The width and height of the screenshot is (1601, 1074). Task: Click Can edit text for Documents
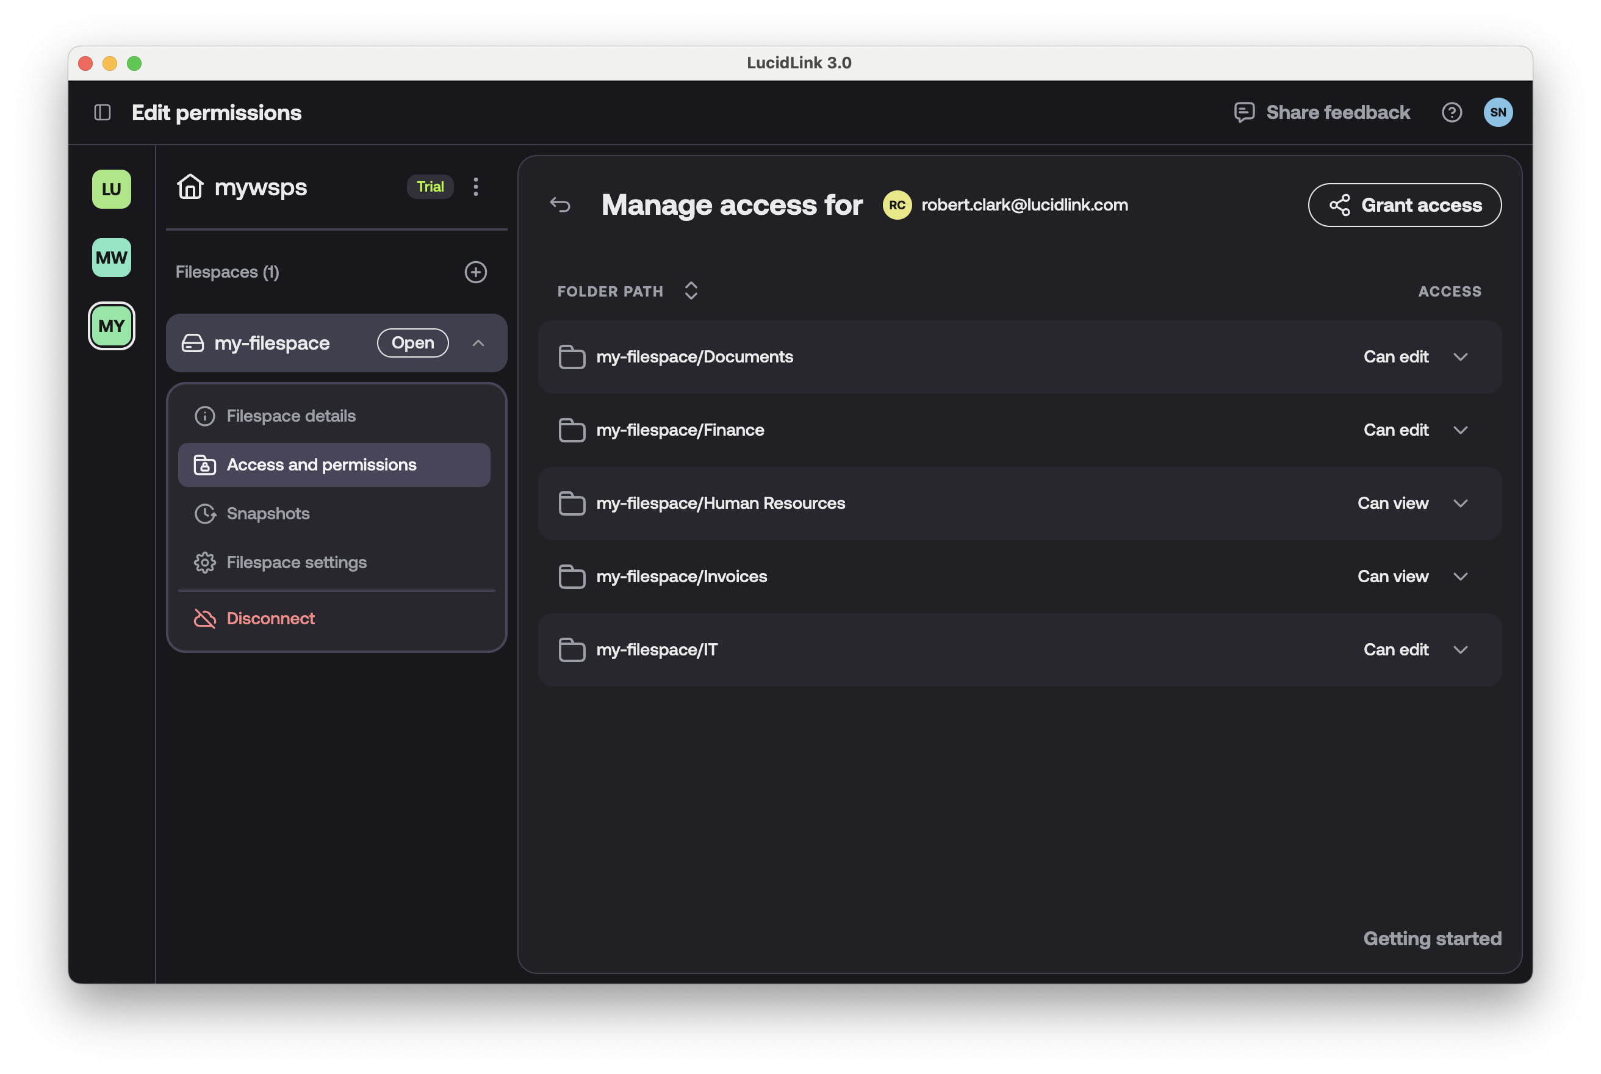pos(1395,357)
